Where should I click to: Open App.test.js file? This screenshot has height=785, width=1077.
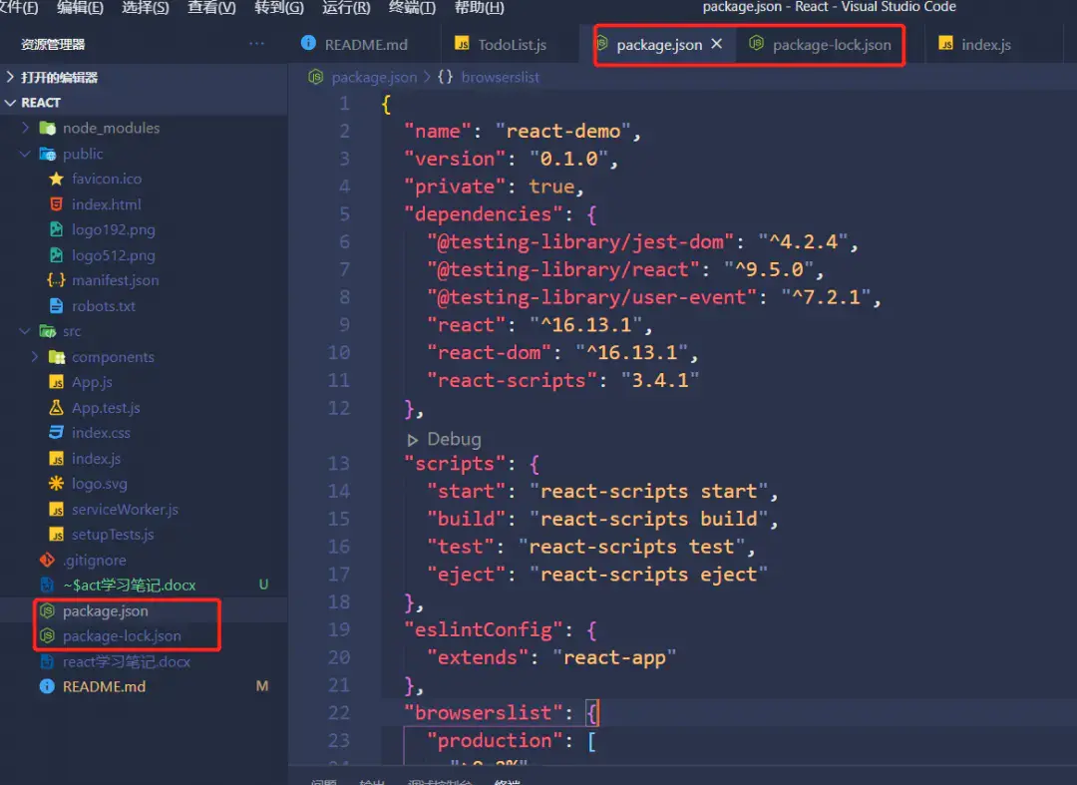[106, 408]
